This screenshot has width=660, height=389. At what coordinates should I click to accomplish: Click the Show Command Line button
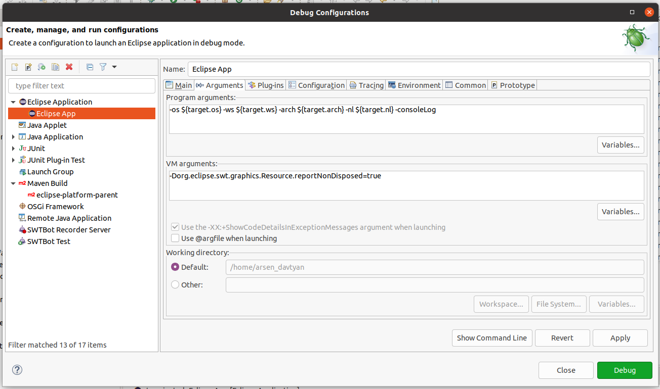click(x=492, y=338)
